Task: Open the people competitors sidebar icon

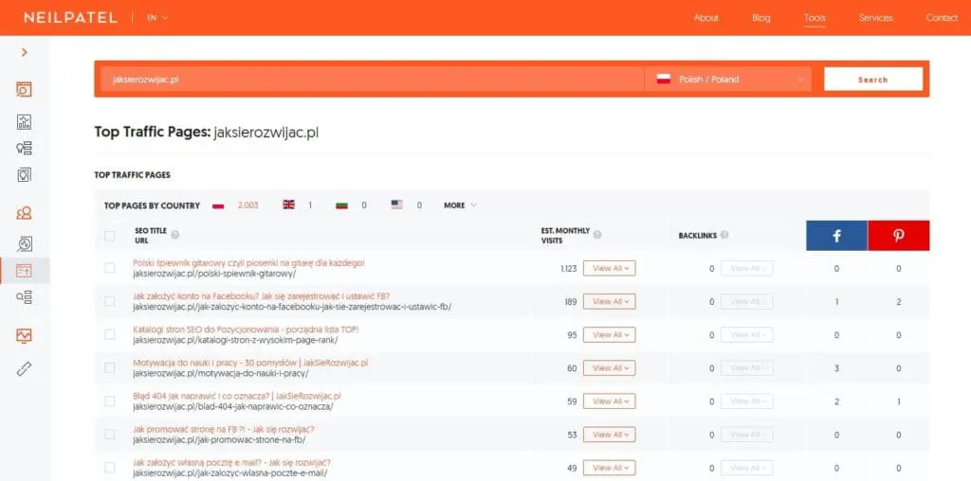Action: click(24, 214)
